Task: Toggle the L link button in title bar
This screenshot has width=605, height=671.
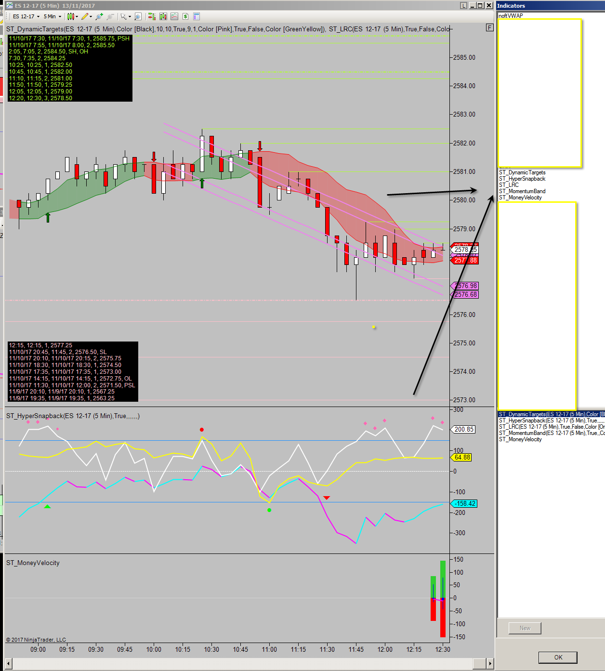Action: [x=463, y=5]
